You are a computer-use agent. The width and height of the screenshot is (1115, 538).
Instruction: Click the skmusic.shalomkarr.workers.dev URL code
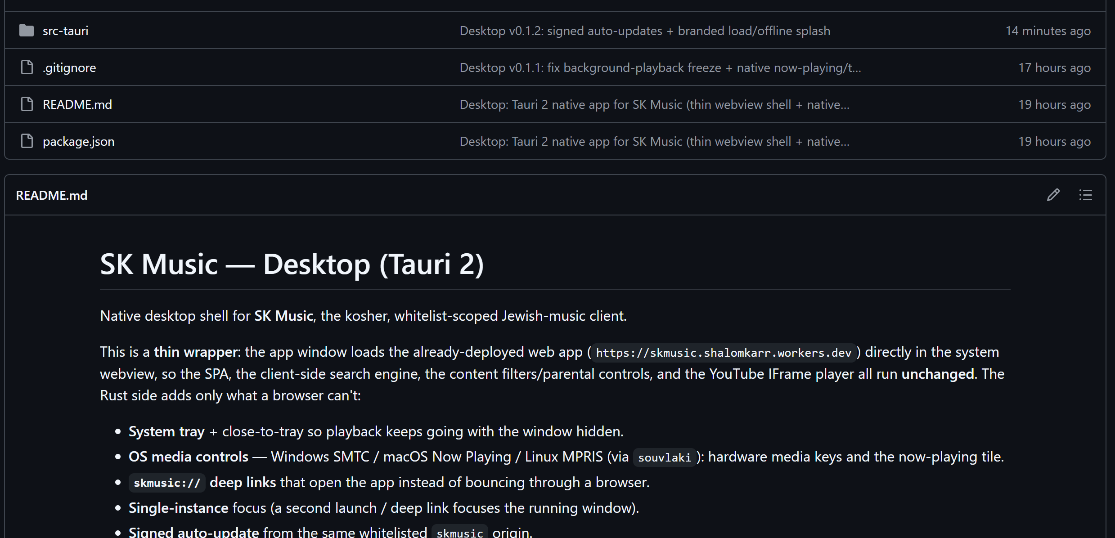(724, 353)
